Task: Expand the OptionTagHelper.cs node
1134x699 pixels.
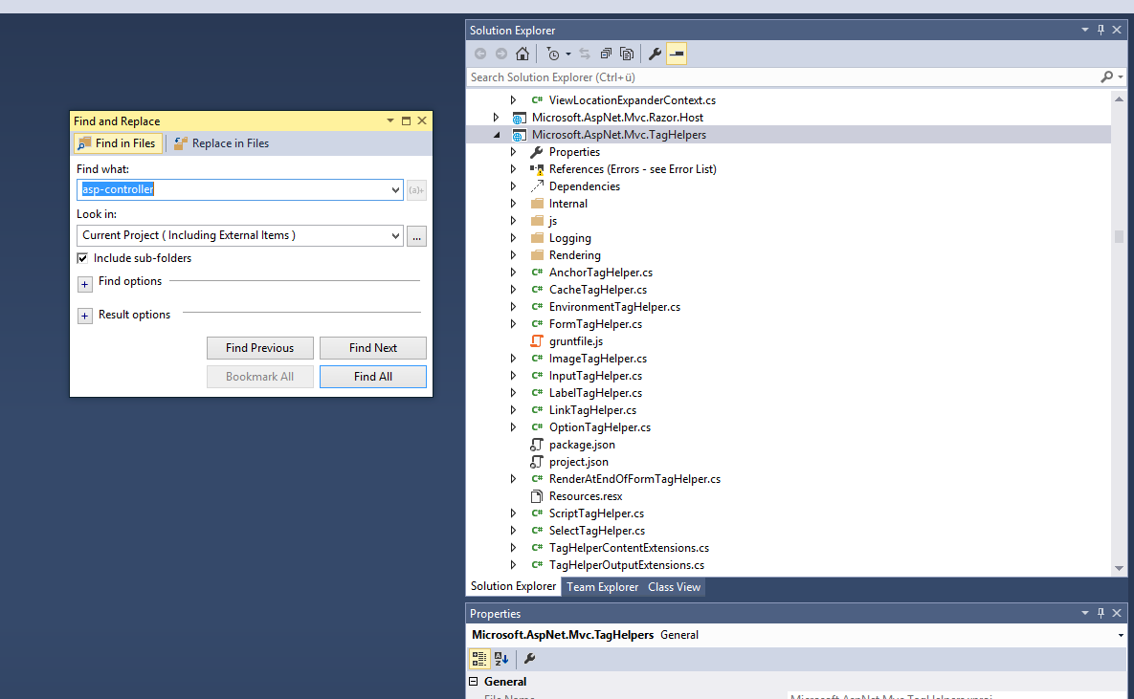Action: (513, 427)
